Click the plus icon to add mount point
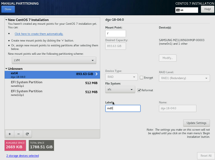Viewport: 215px width, 160px height. 10,134
